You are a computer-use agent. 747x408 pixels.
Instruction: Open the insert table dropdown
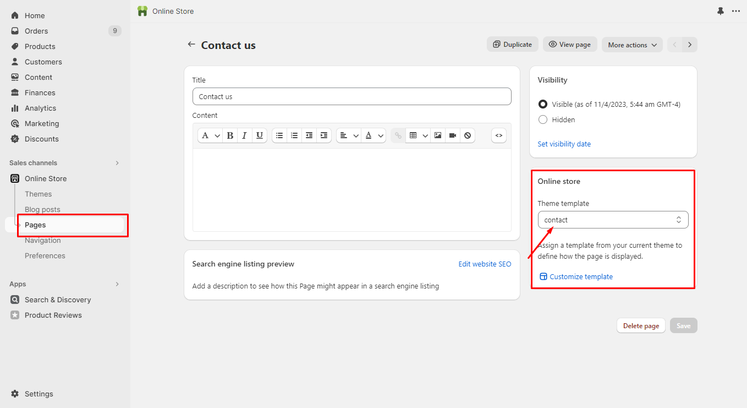418,135
